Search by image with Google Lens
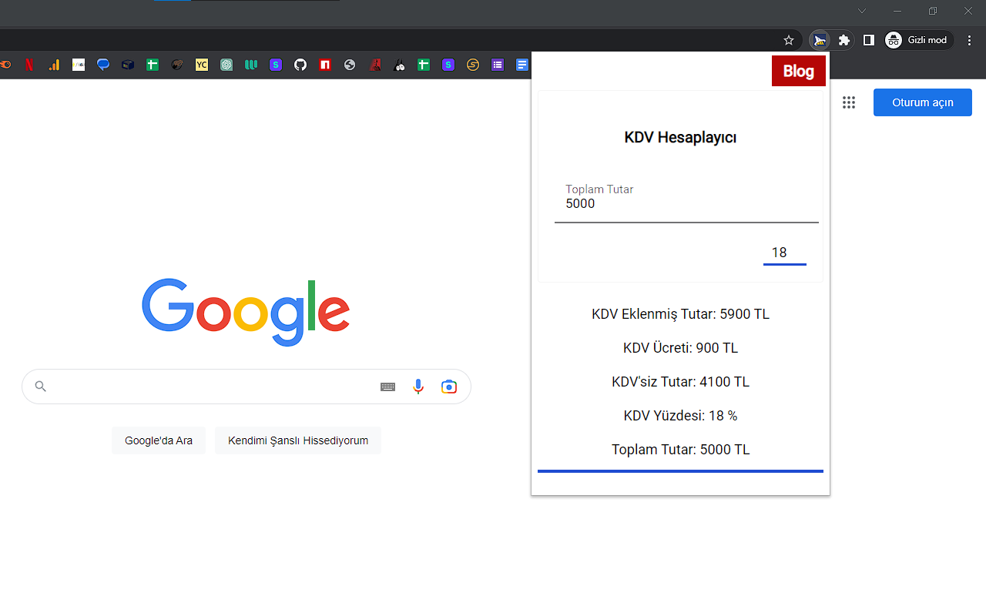 coord(449,387)
